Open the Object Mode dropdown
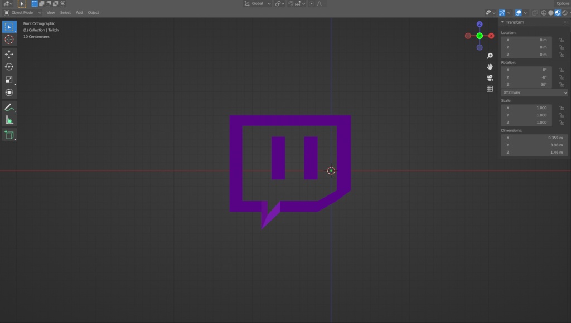 [x=22, y=12]
